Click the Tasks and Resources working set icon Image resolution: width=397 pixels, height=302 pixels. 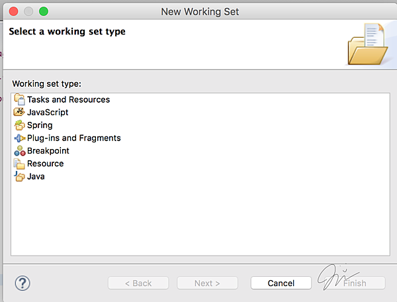[x=19, y=99]
